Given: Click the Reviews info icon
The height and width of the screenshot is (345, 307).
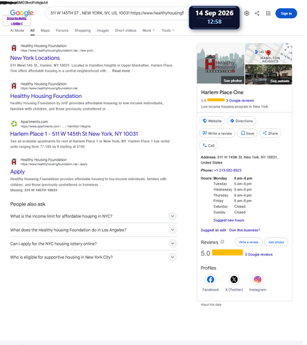Looking at the screenshot, I should point(222,241).
